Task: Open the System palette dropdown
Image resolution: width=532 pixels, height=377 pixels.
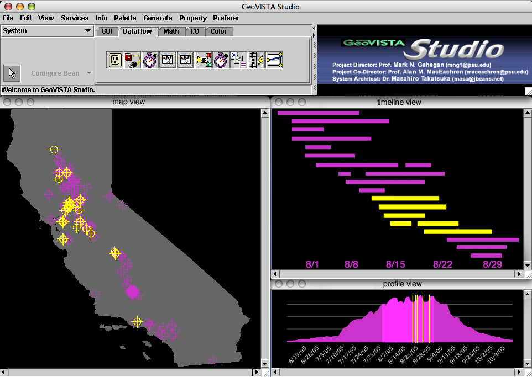Action: (x=47, y=31)
